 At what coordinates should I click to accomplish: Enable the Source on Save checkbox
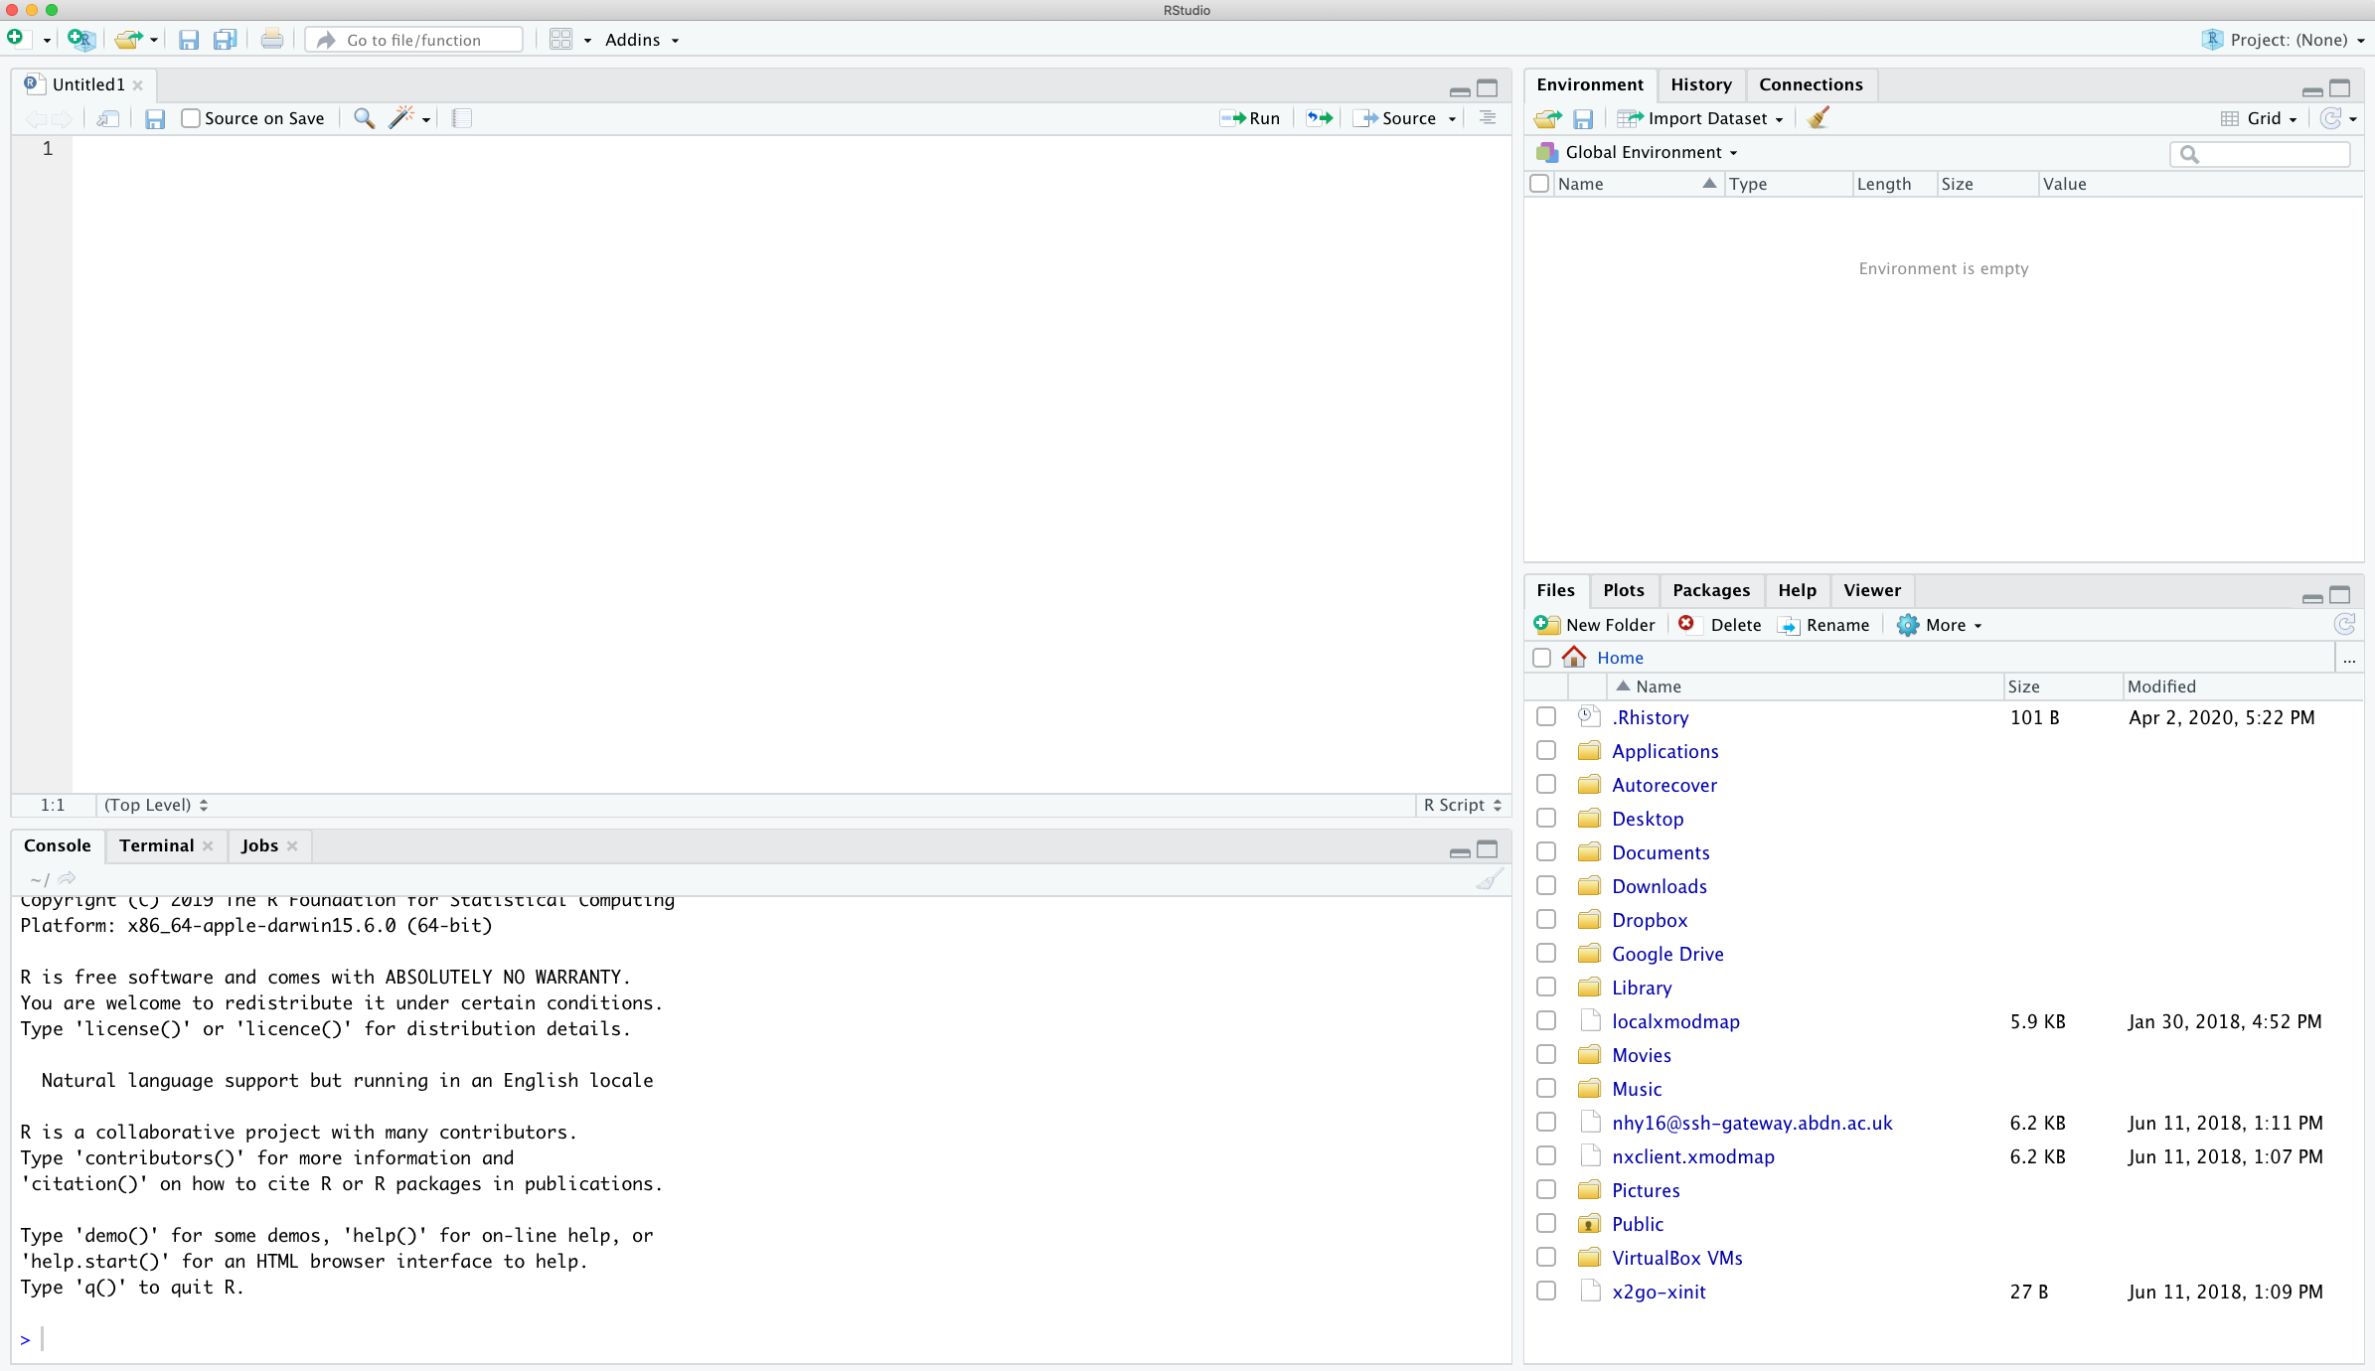(191, 118)
